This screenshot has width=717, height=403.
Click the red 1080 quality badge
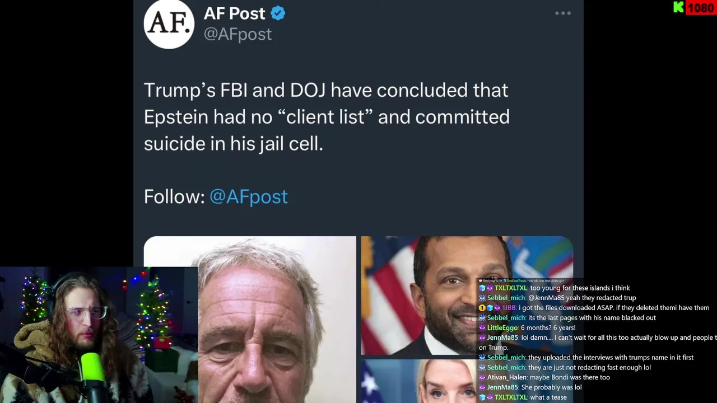tap(700, 8)
